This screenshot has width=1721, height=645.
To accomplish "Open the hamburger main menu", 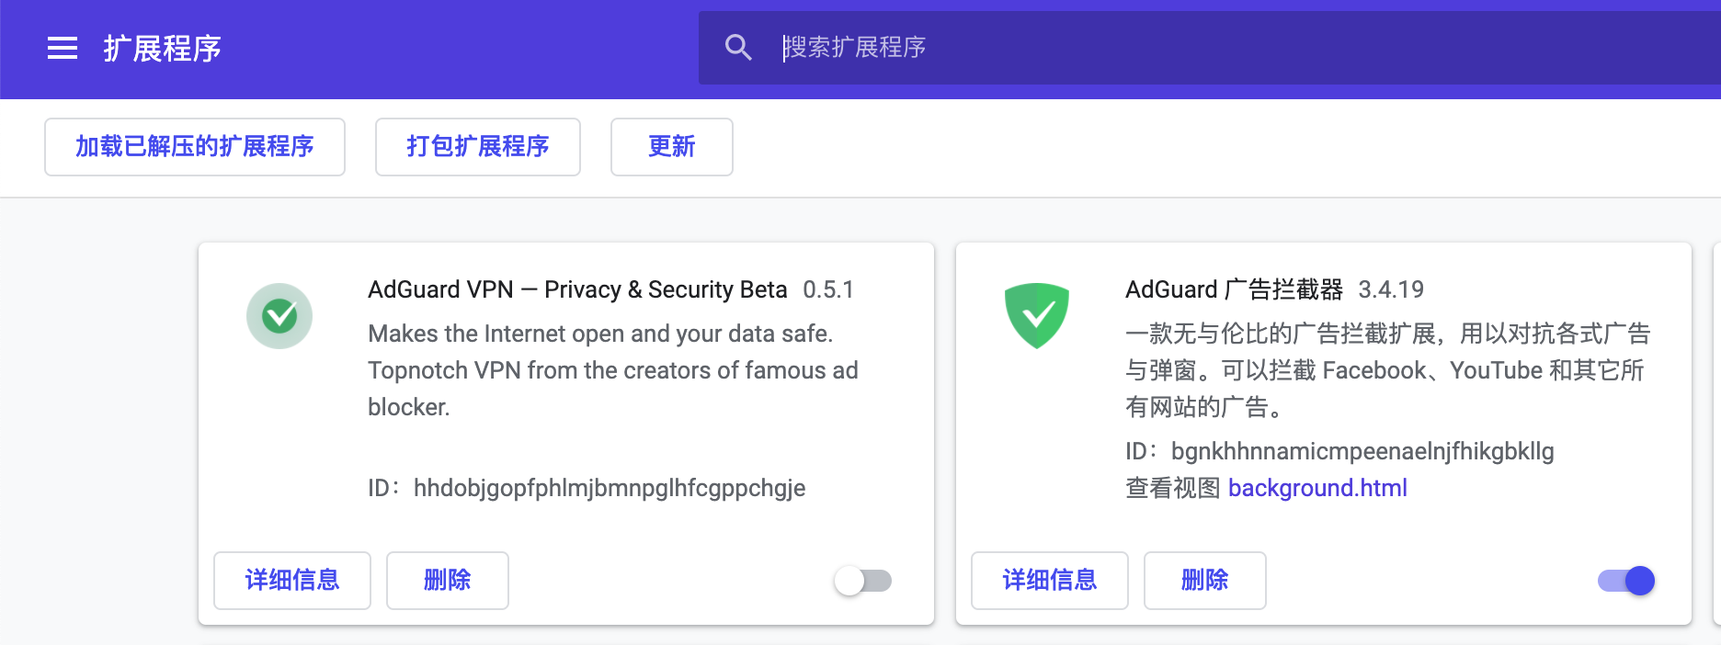I will pyautogui.click(x=63, y=48).
